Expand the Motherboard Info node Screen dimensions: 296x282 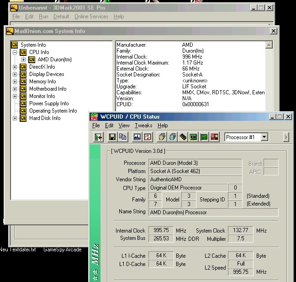coord(15,89)
